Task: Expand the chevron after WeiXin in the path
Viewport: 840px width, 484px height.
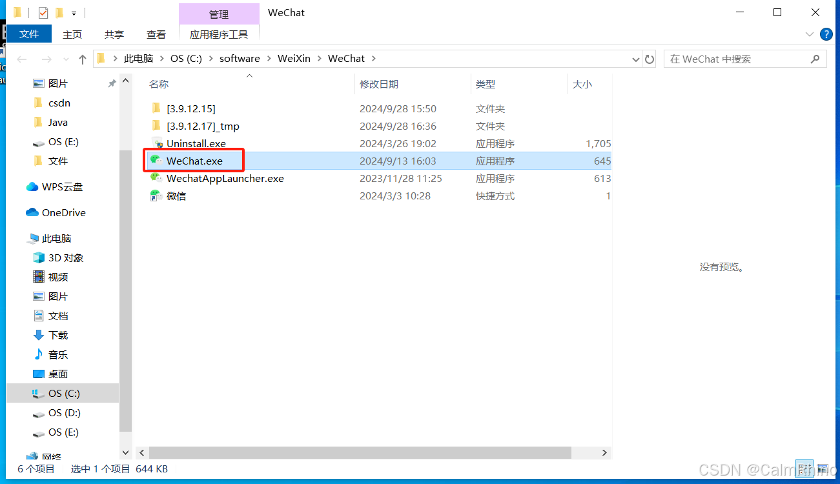Action: (x=319, y=59)
